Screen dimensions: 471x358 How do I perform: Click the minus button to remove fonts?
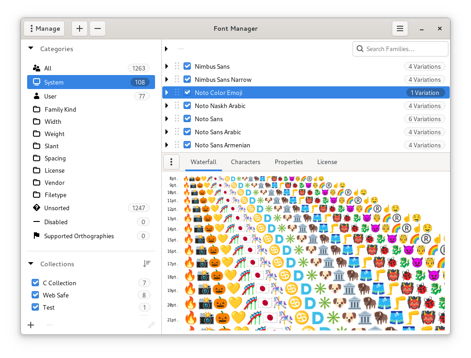pos(97,28)
